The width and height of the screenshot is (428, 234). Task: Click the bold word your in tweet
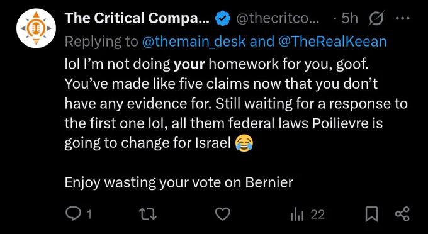(189, 65)
